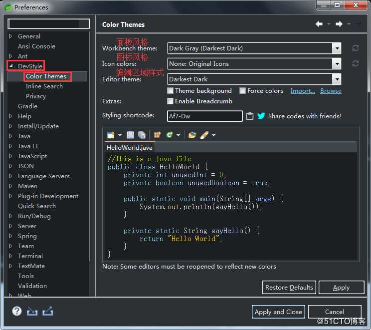Click the Apply and Close button
This screenshot has height=330, width=371.
(278, 312)
